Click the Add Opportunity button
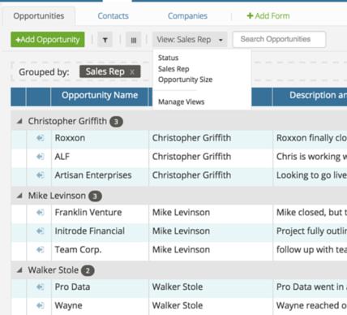The image size is (347, 315). pyautogui.click(x=48, y=40)
